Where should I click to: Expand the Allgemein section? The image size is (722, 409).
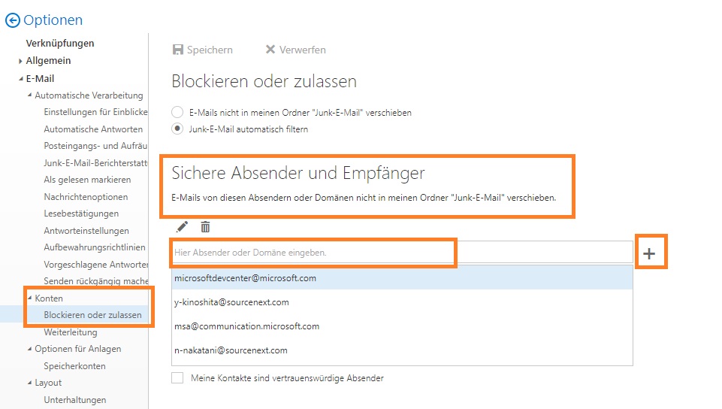coord(20,61)
